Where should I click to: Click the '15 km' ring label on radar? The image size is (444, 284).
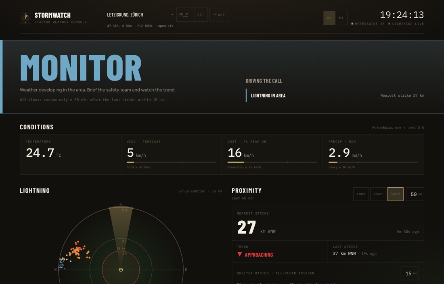pyautogui.click(x=121, y=249)
